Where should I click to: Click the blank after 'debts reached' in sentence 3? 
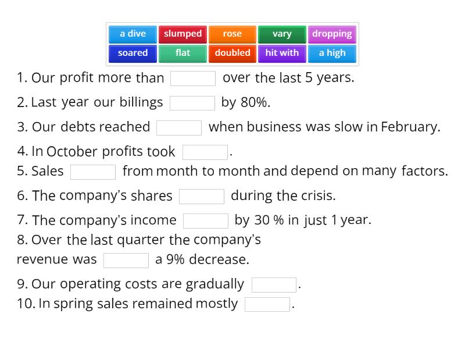click(179, 127)
